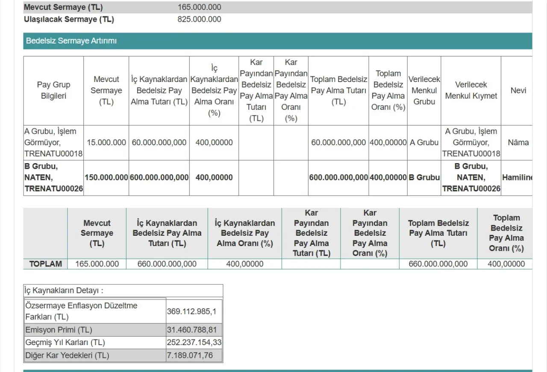Select the Özsermaye Enflasyon Düzeltme Farkları label
The image size is (547, 372).
click(x=81, y=311)
